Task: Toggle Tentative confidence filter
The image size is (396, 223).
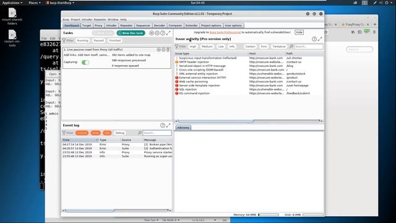Action: click(279, 46)
